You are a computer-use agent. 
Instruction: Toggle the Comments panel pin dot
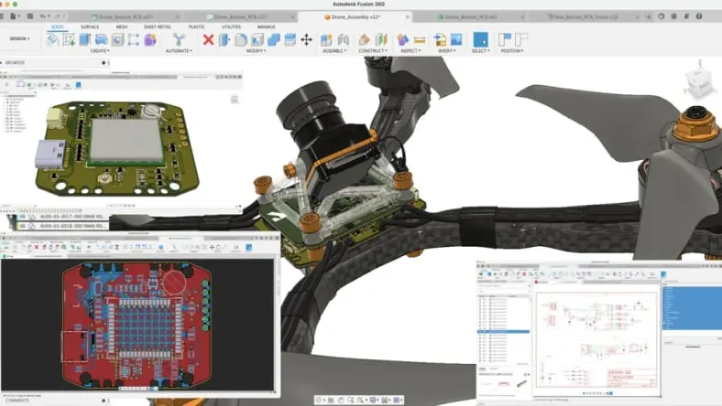(104, 401)
